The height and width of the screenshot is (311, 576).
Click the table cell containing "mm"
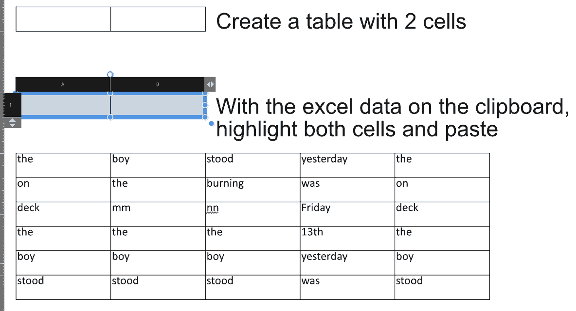coord(158,214)
